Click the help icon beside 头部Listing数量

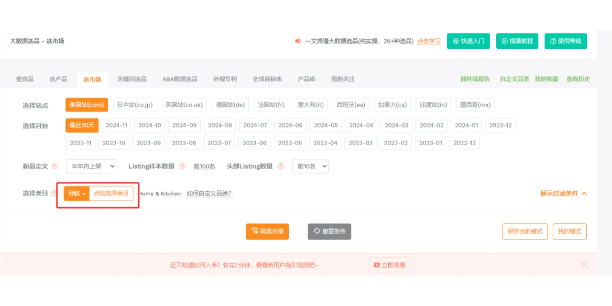pos(281,166)
